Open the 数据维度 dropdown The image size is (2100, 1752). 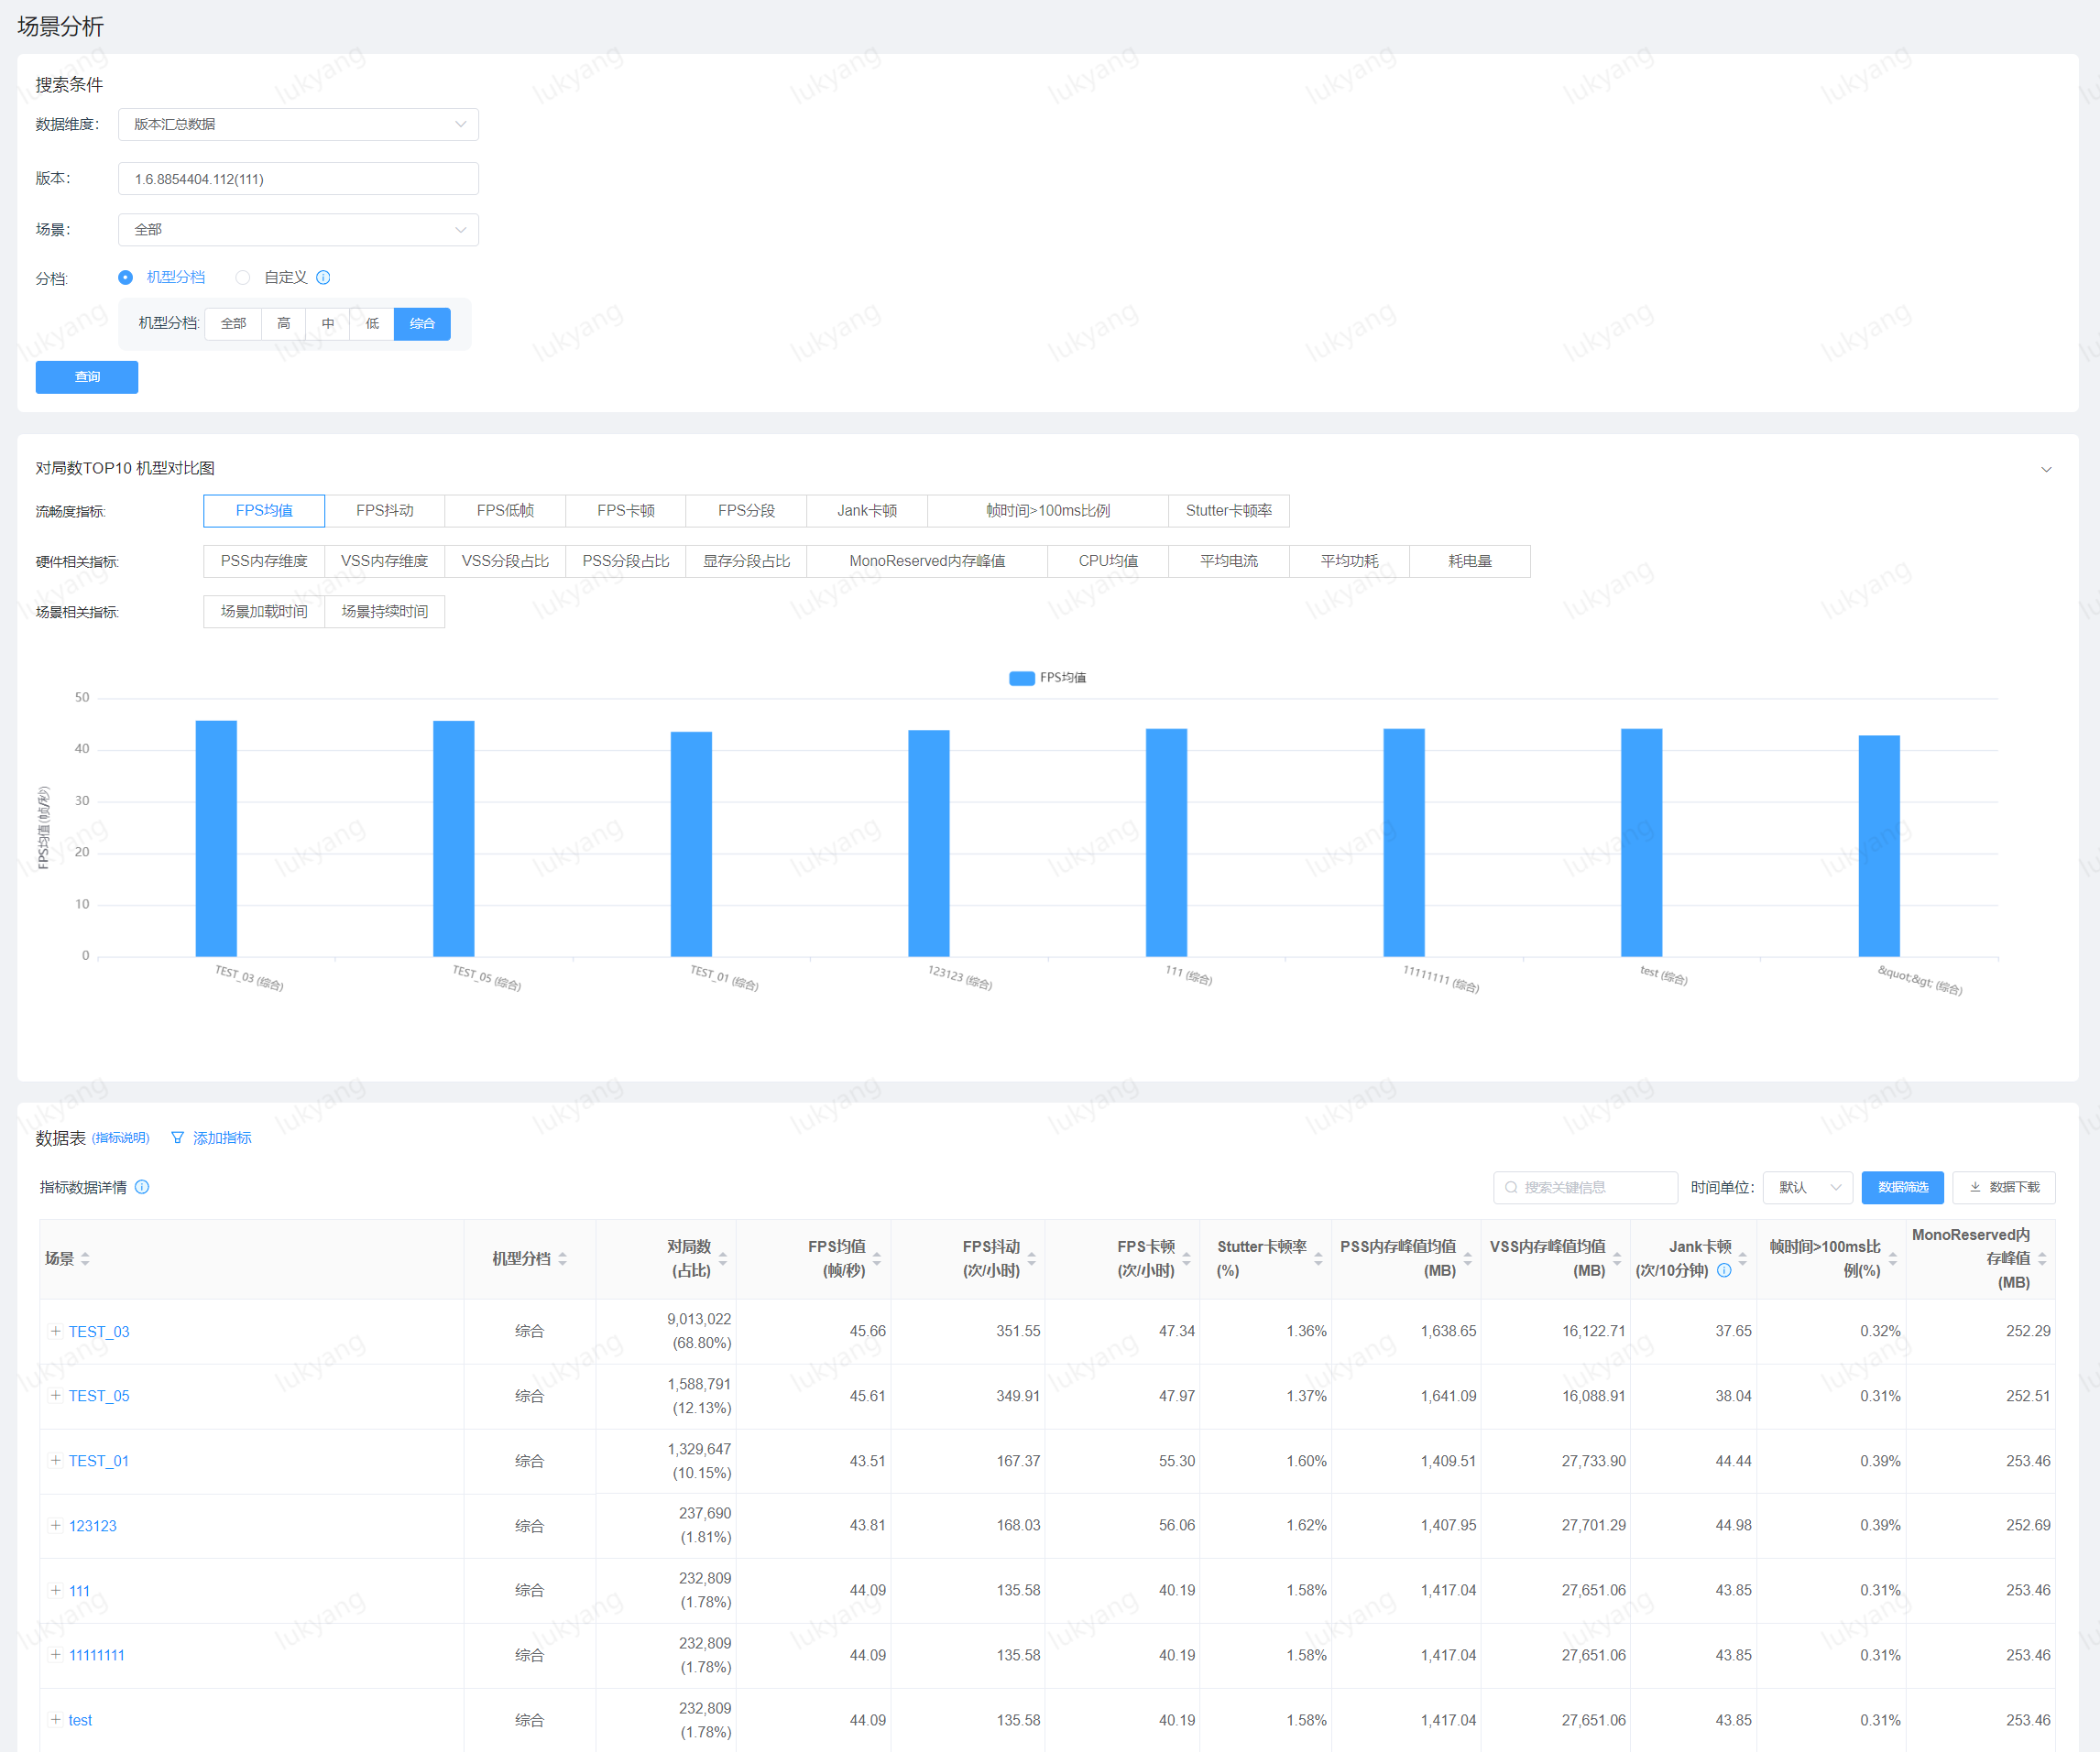coord(298,124)
